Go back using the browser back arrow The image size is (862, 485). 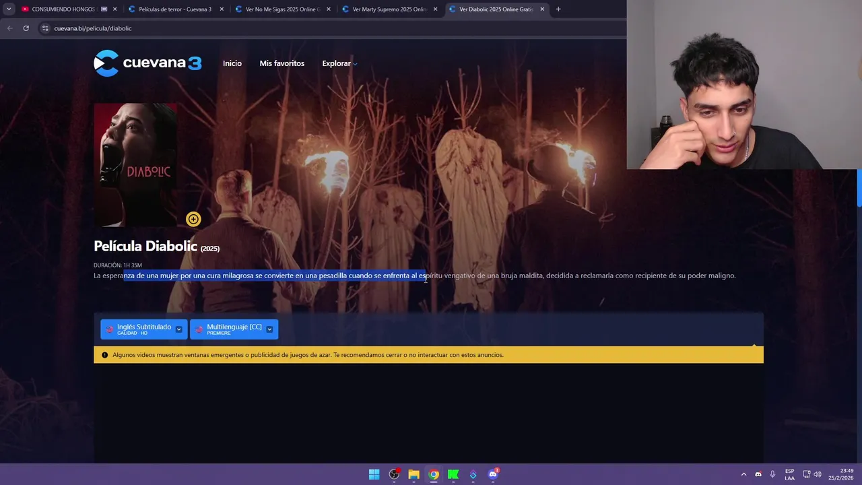click(x=9, y=28)
